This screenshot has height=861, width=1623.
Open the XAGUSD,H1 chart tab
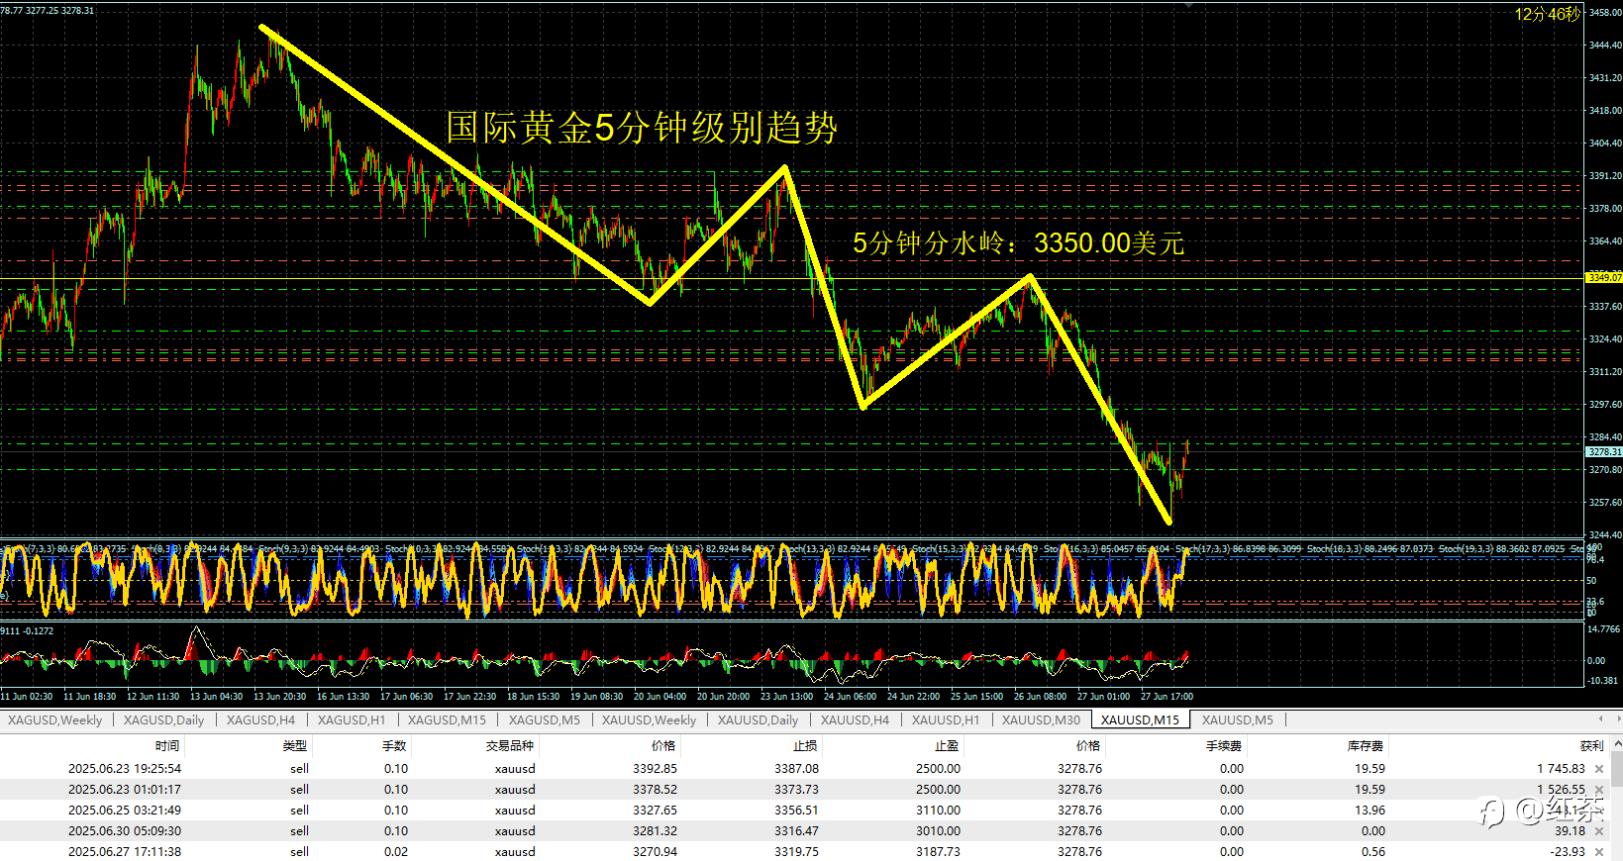pyautogui.click(x=352, y=720)
